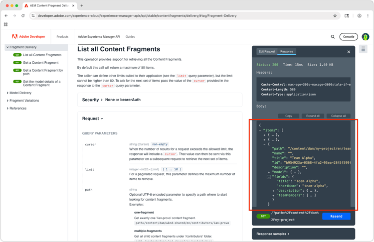Screen dimensions: 374x242
Task: Click the path query parameter name
Action: click(x=88, y=190)
